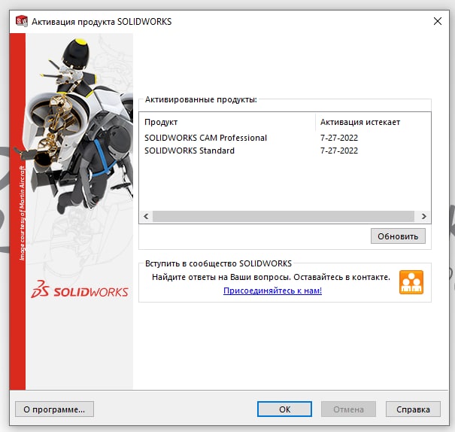
Task: Open the orange SOLIDWORKS community icon
Action: click(x=411, y=282)
